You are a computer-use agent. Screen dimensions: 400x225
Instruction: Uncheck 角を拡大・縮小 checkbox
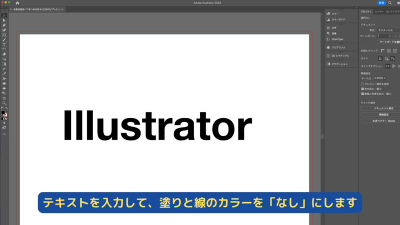[x=362, y=89]
